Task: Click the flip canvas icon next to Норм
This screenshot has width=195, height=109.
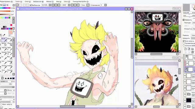Action: tap(88, 5)
